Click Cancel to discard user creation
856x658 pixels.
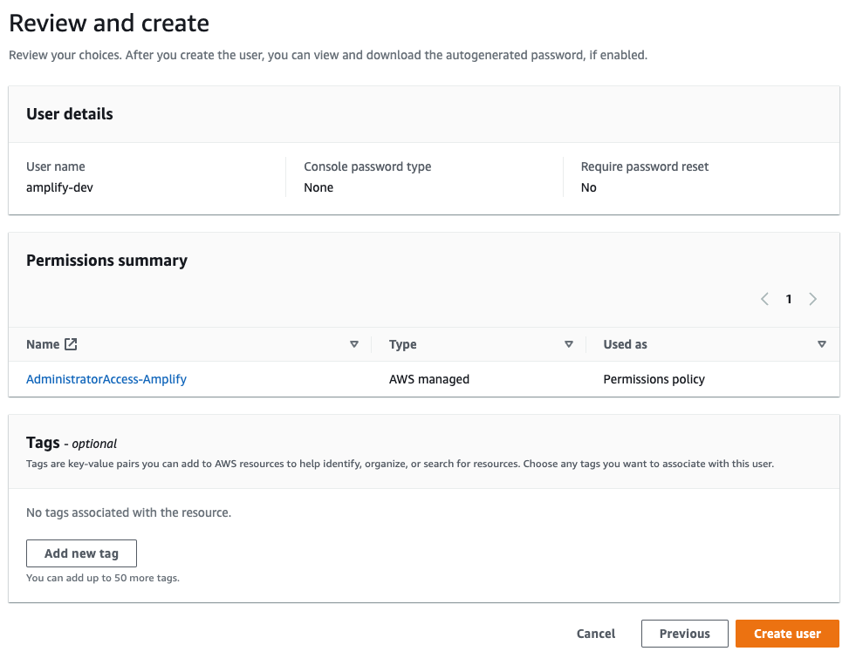click(596, 634)
